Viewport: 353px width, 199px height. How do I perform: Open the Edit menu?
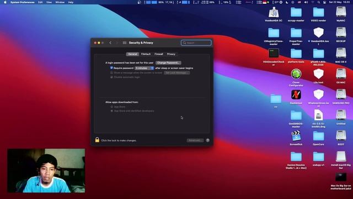[x=40, y=2]
